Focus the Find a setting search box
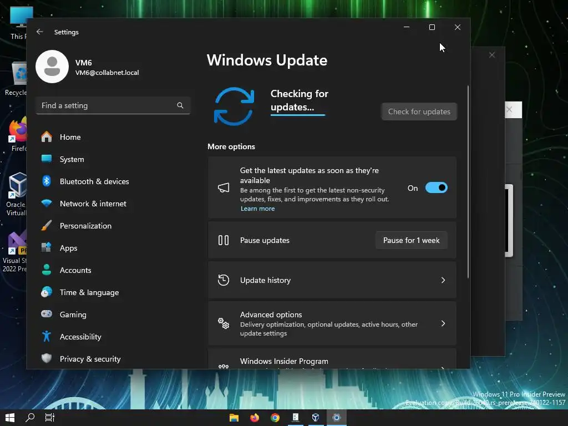The height and width of the screenshot is (426, 568). [113, 105]
